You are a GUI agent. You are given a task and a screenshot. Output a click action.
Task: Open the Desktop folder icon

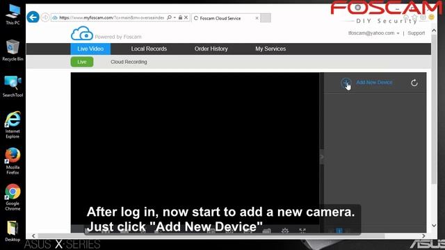[x=13, y=231]
